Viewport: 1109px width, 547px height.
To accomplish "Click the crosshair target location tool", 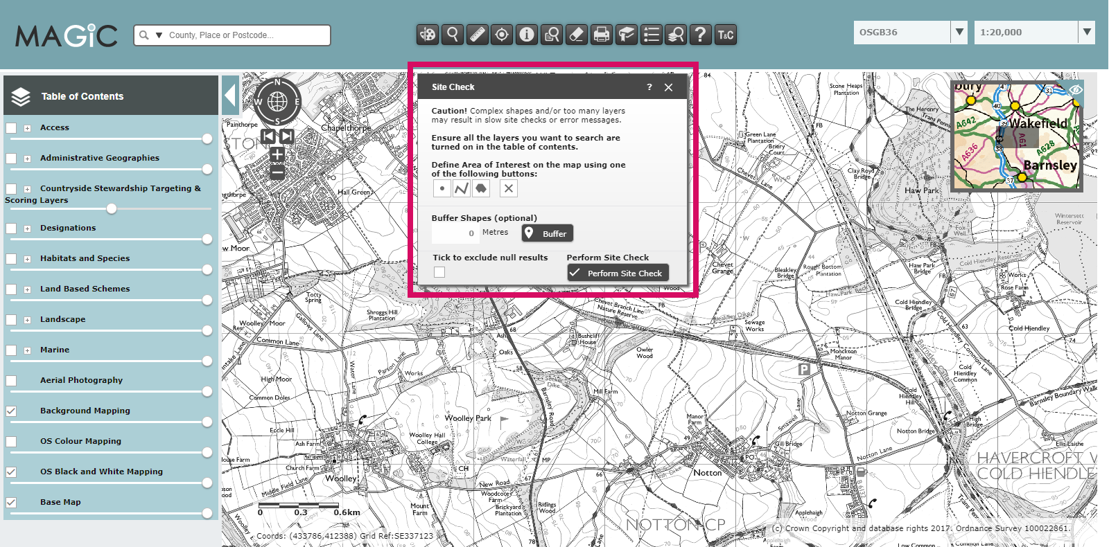I will pos(503,34).
